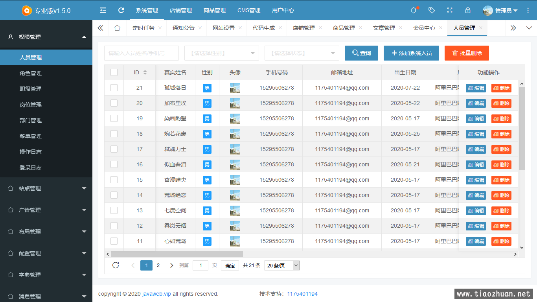Viewport: 537px width, 302px height.
Task: Switch to CMS管理 top menu
Action: [x=249, y=10]
